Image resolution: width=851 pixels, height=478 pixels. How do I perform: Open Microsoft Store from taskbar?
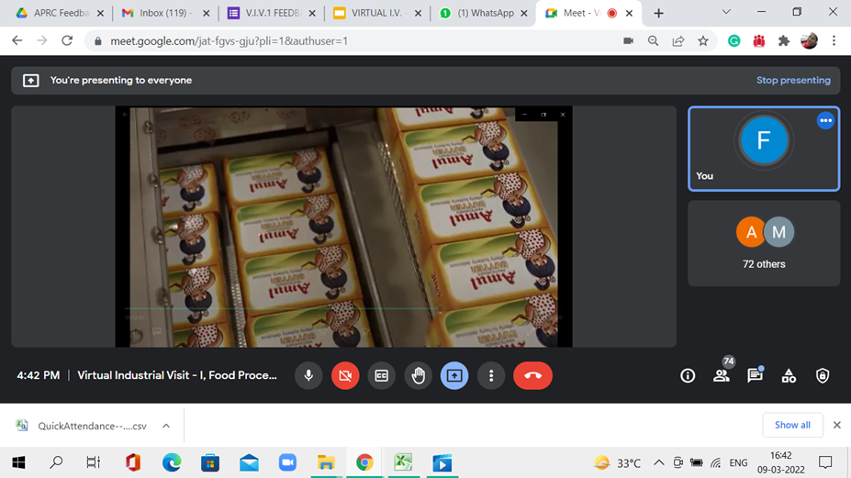coord(210,462)
